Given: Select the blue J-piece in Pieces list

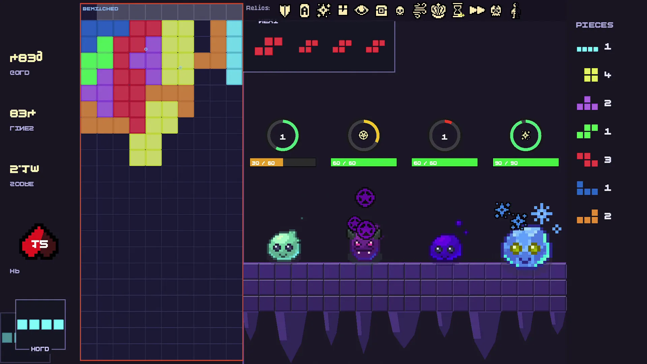Looking at the screenshot, I should (x=587, y=188).
